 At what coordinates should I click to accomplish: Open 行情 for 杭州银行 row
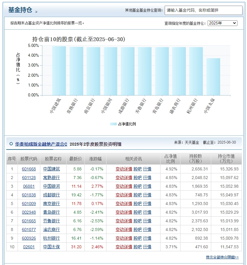click(x=147, y=238)
